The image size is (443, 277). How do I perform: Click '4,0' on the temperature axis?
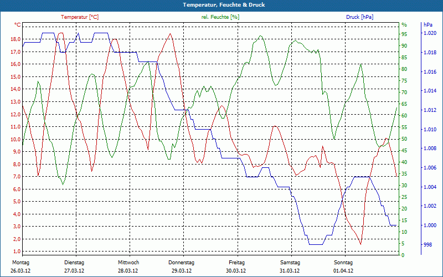coord(17,214)
